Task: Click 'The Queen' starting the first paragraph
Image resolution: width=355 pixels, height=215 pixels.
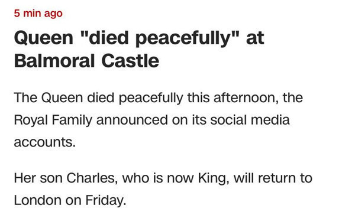Action: pos(49,98)
